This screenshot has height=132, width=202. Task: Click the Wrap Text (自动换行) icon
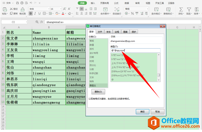pyautogui.click(x=117, y=9)
